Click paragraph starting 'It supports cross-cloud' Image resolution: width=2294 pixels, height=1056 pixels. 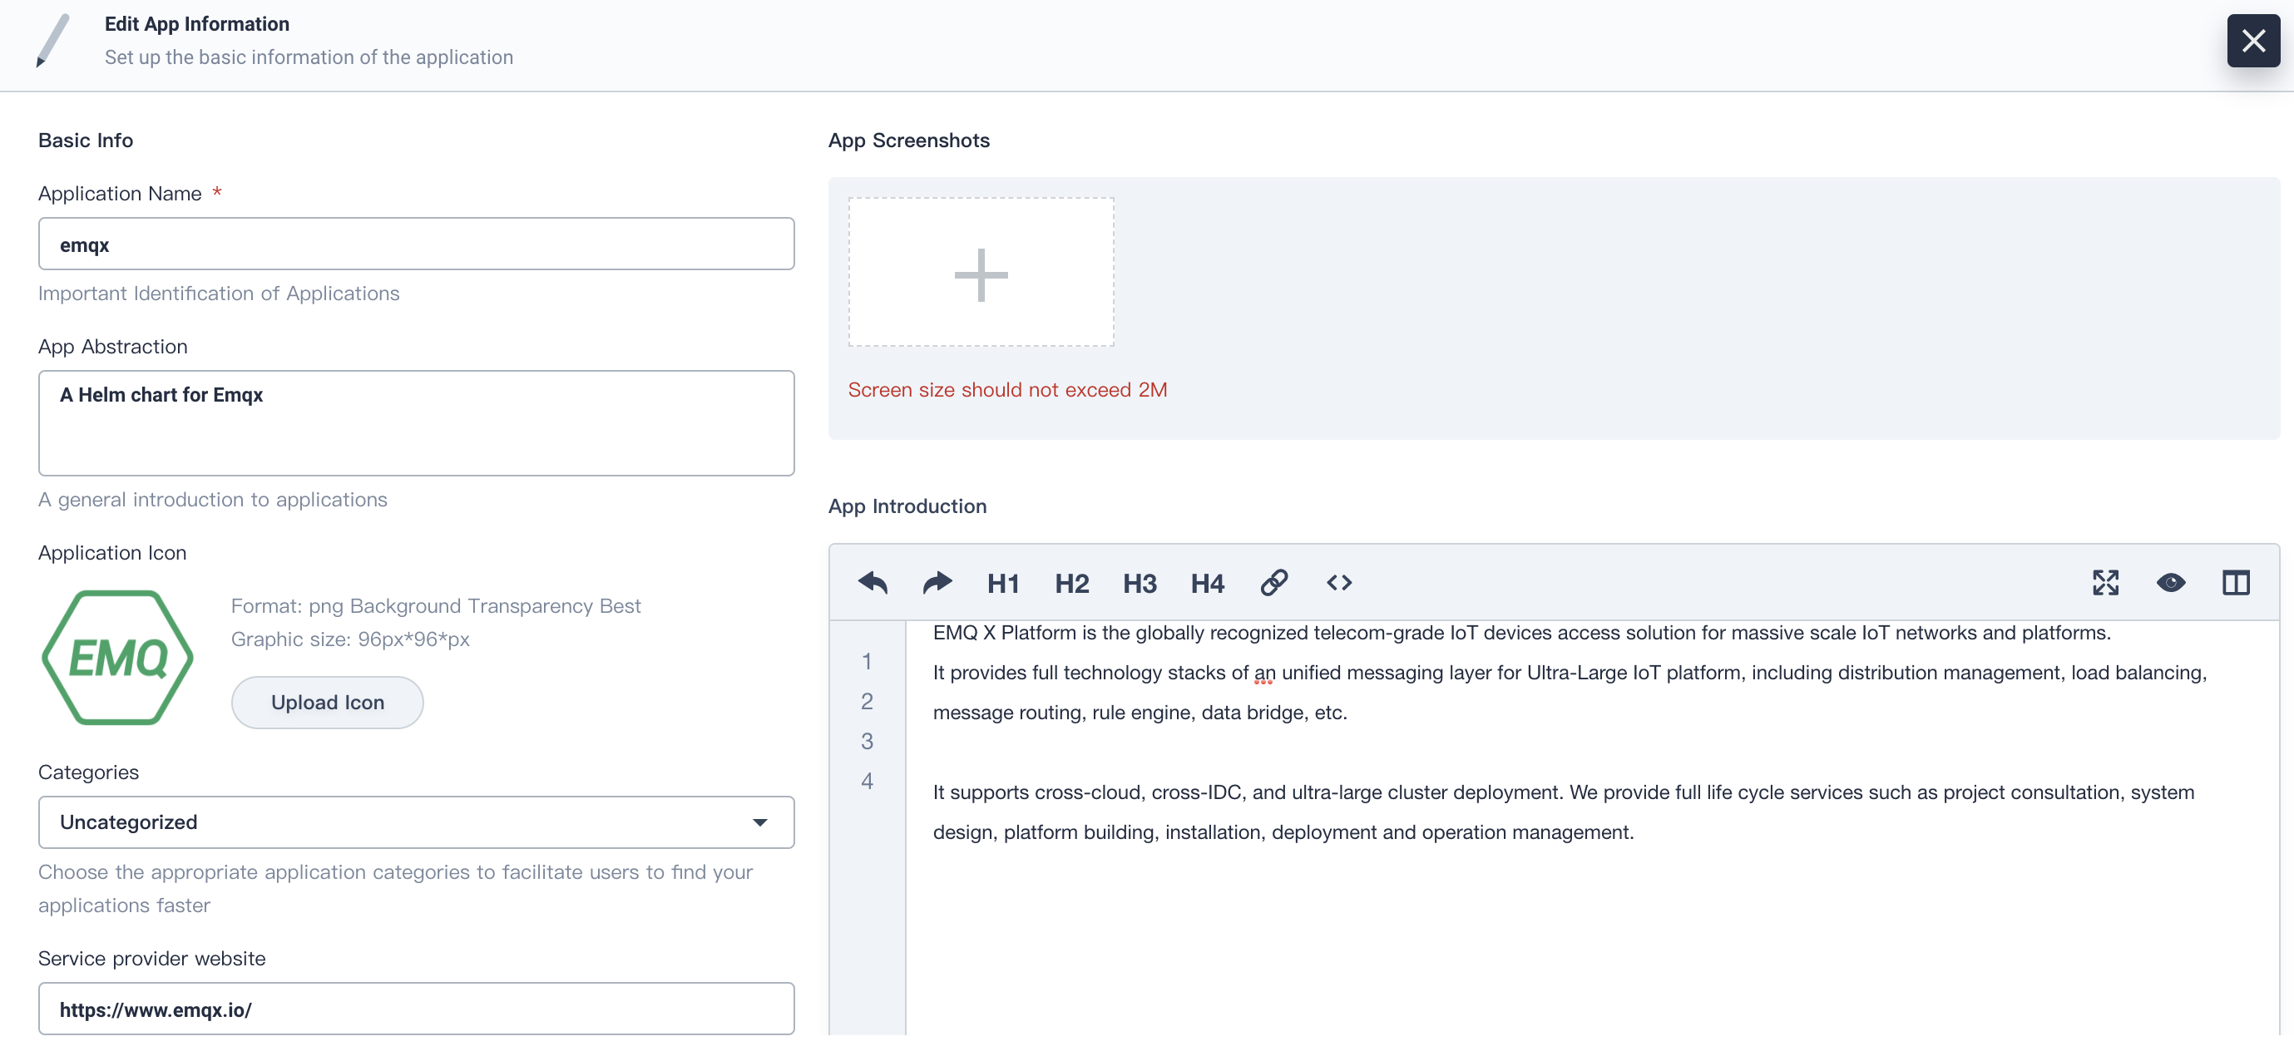pos(1563,812)
